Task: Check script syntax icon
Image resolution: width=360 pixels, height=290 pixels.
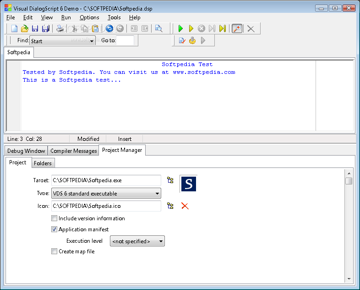Action: (x=182, y=41)
